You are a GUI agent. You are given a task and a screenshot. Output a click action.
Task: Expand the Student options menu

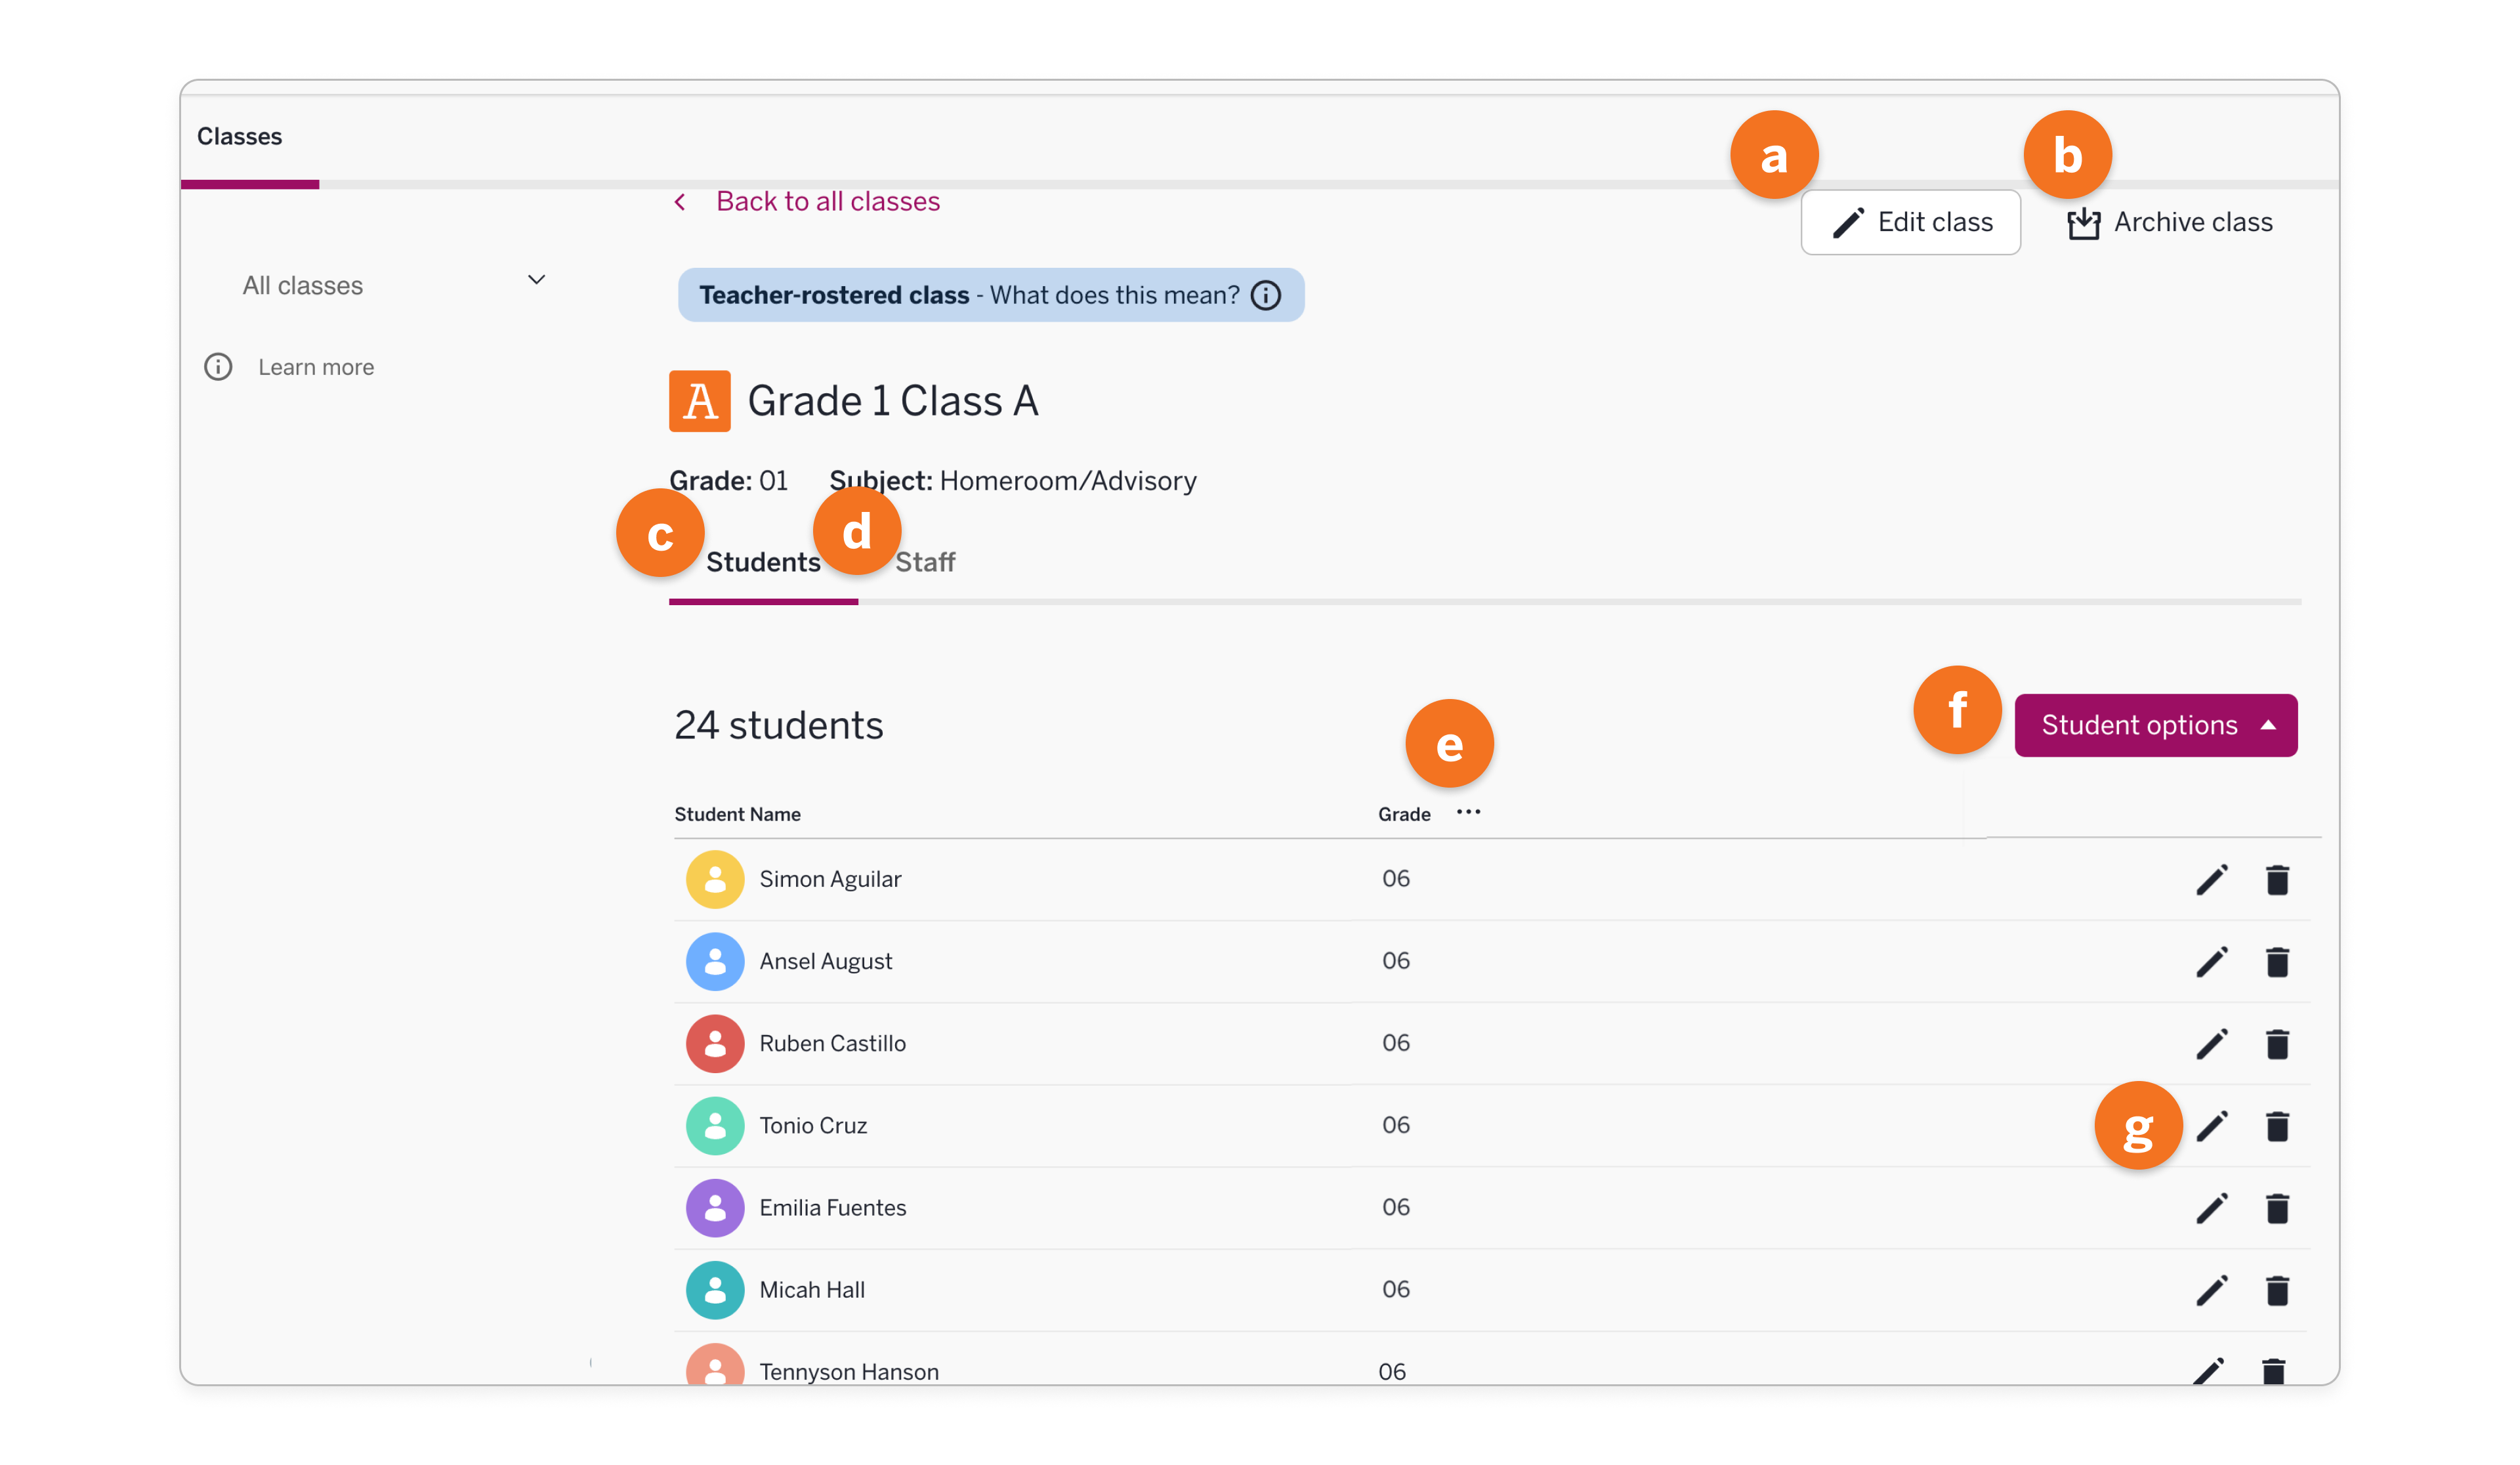click(2155, 725)
